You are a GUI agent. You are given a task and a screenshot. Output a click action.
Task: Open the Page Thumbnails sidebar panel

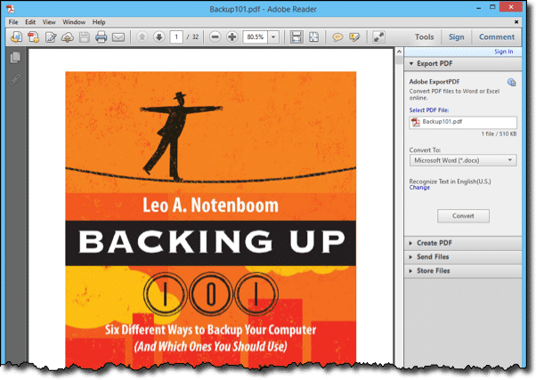point(15,58)
